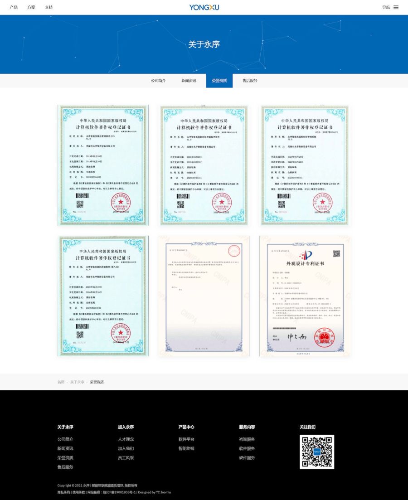Switch to the 公司简介 tab
The image size is (408, 500).
[x=158, y=81]
